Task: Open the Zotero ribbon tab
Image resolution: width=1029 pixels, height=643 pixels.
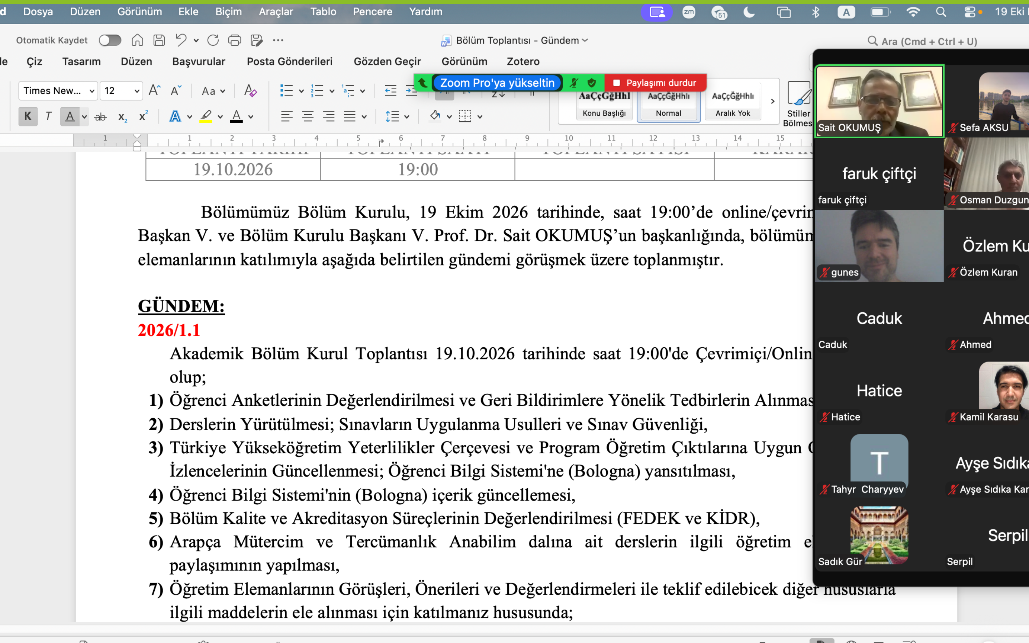Action: tap(523, 61)
